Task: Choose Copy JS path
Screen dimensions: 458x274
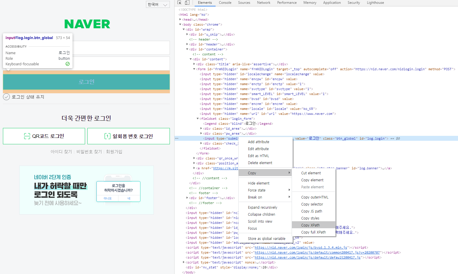Action: point(314,211)
